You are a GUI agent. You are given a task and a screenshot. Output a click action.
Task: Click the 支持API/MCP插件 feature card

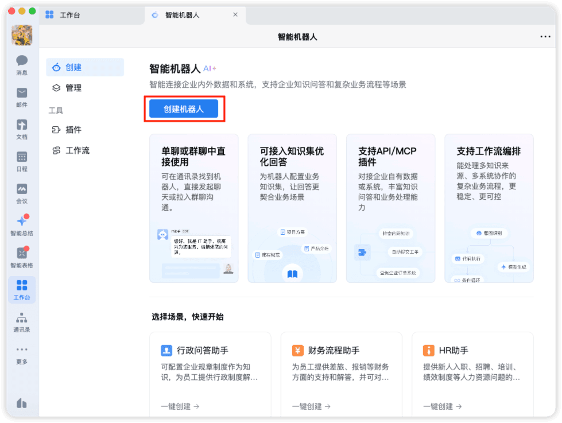391,208
